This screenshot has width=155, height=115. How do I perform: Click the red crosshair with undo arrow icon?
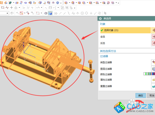[28, 13]
